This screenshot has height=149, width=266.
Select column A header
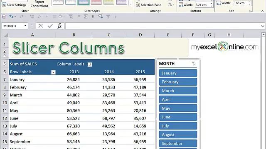pos(32,35)
